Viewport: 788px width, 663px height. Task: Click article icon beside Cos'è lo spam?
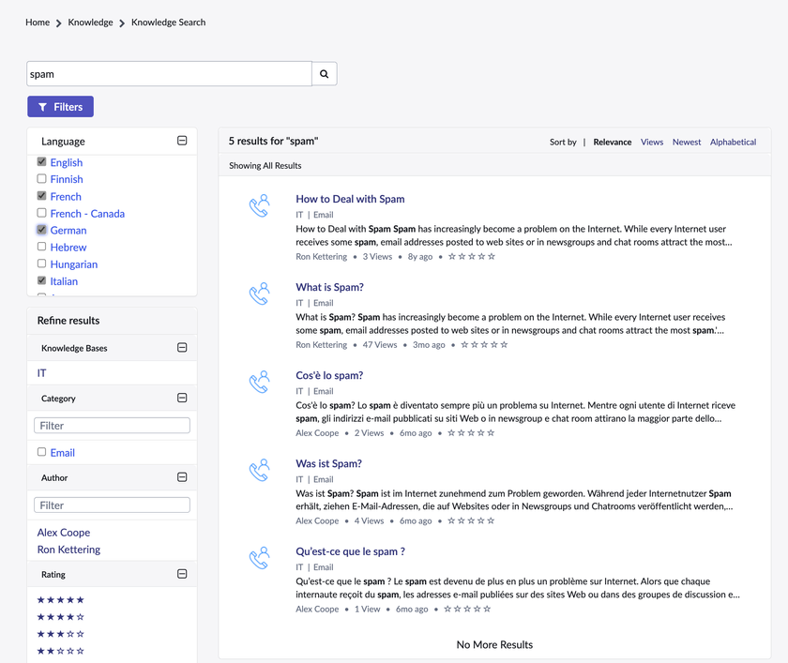pyautogui.click(x=259, y=383)
